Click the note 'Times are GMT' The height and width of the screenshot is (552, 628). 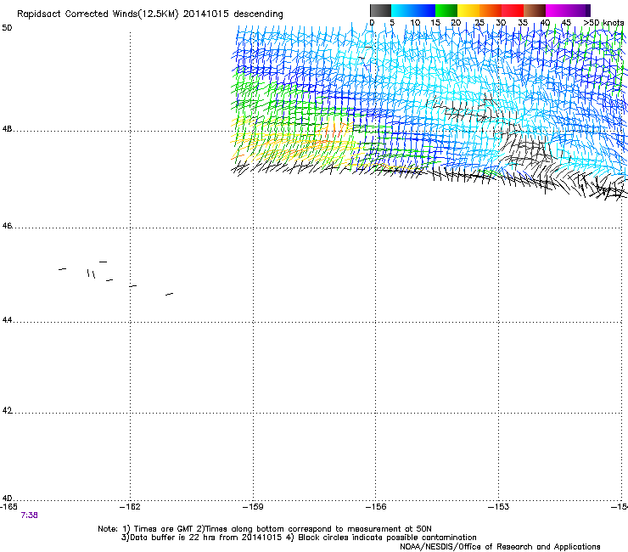(x=164, y=529)
